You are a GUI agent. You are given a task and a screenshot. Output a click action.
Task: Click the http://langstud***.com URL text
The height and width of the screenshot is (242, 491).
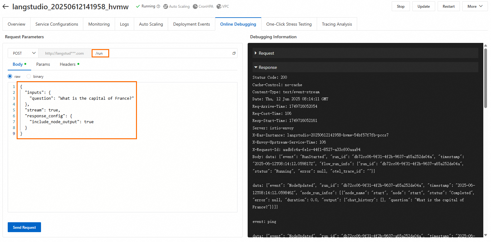(x=64, y=53)
